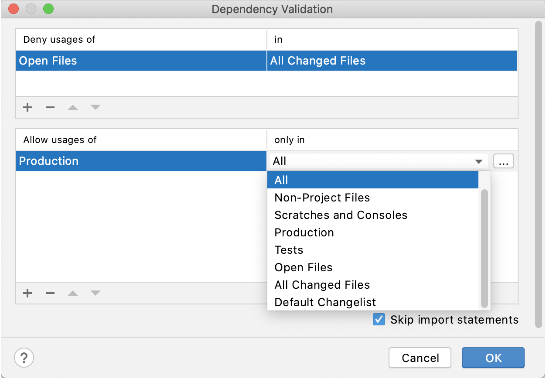546x379 pixels.
Task: Move Deny rule up with arrow
Action: [73, 107]
